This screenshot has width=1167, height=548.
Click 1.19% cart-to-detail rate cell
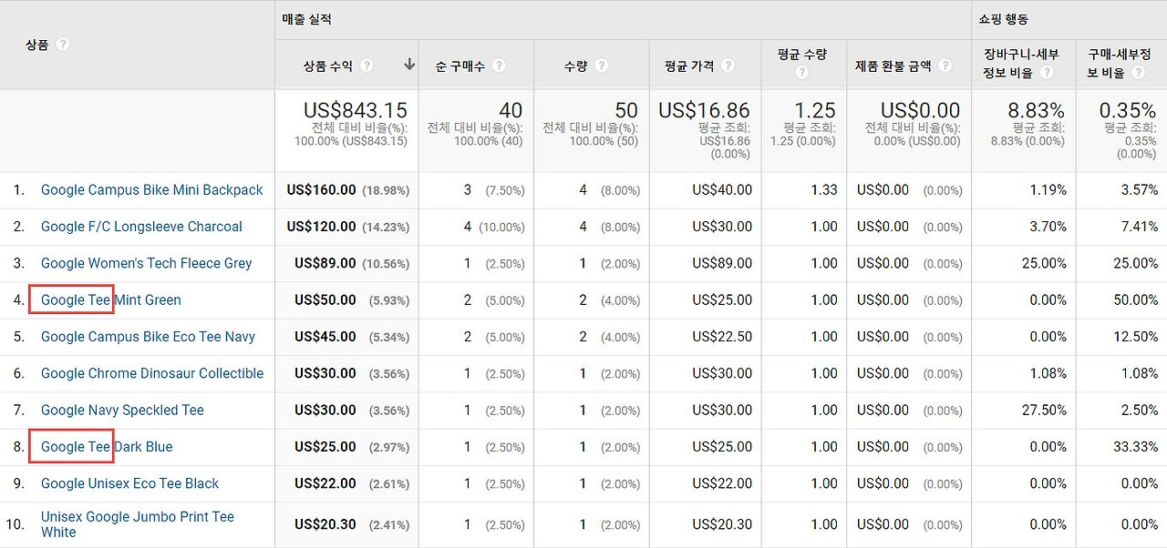tap(1048, 190)
